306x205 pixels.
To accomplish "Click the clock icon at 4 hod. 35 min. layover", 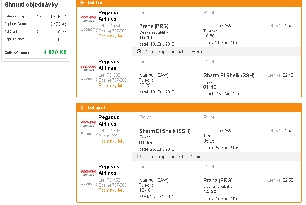I will click(x=139, y=52).
